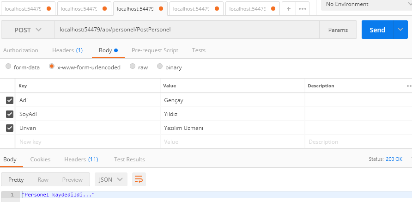Image resolution: width=412 pixels, height=202 pixels.
Task: Select the form-data radio option
Action: pyautogui.click(x=8, y=67)
